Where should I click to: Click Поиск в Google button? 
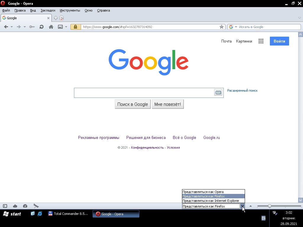[x=133, y=104]
